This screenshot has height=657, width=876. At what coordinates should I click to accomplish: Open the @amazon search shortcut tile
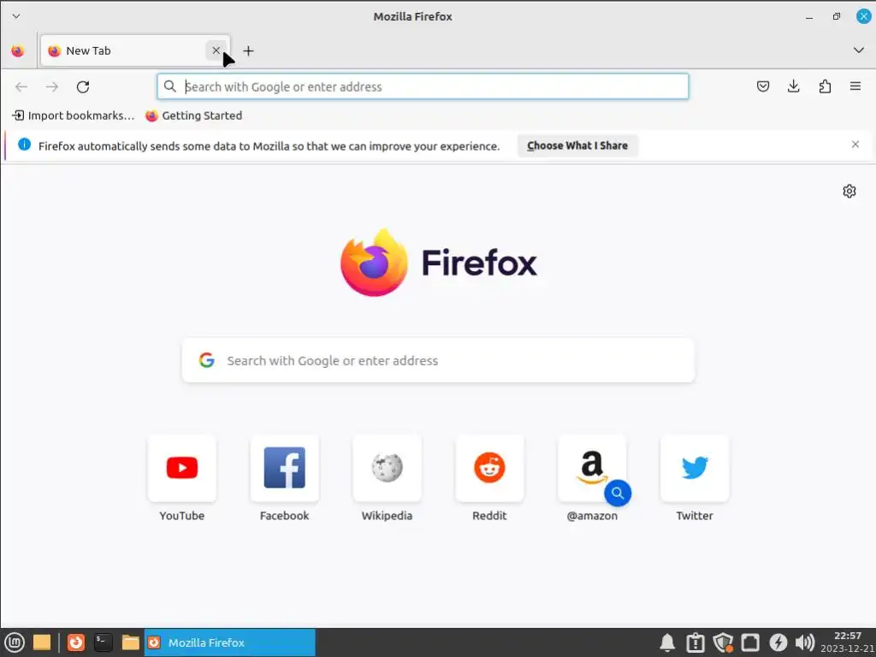pos(592,468)
